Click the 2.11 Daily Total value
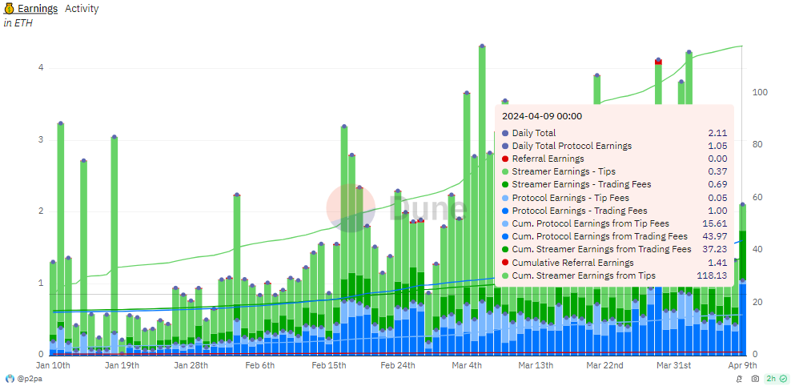Viewport: 791px width, 390px height. (x=718, y=133)
